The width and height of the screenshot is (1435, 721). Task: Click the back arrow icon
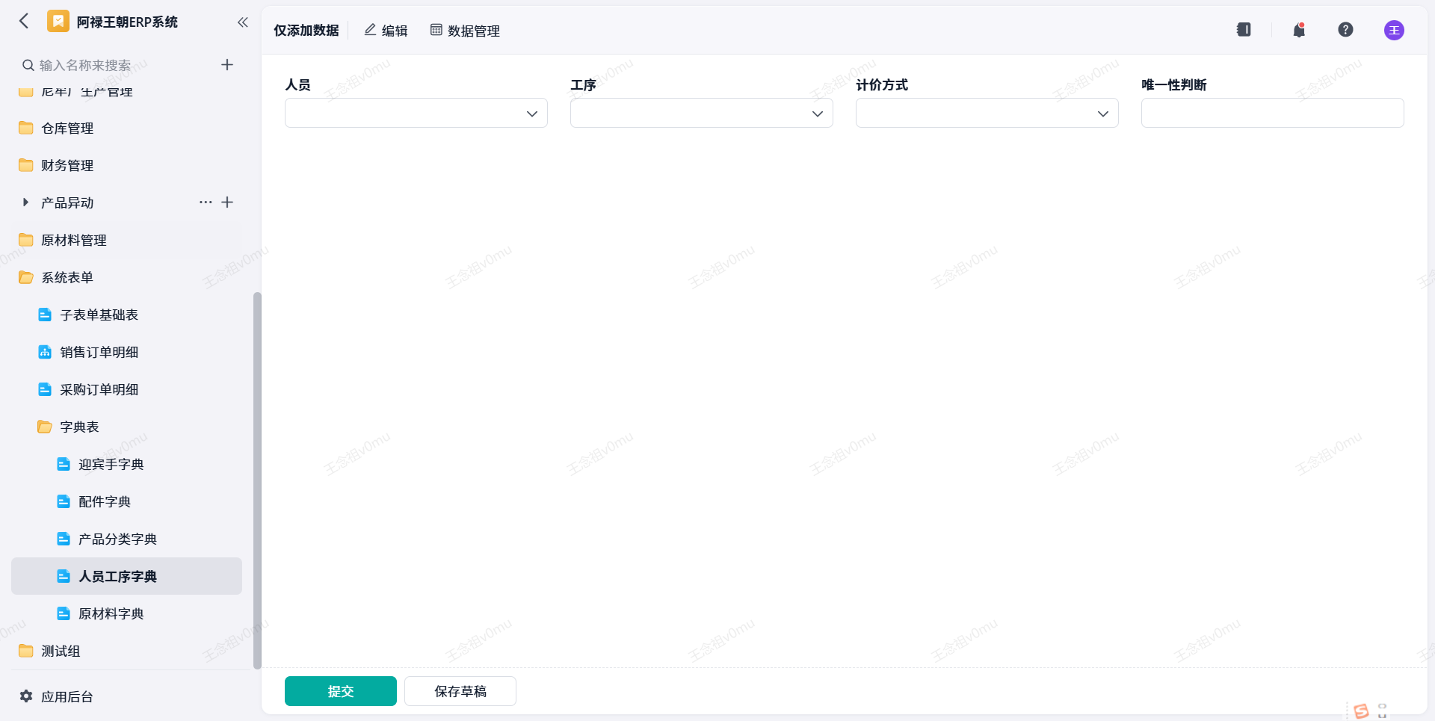(x=24, y=21)
